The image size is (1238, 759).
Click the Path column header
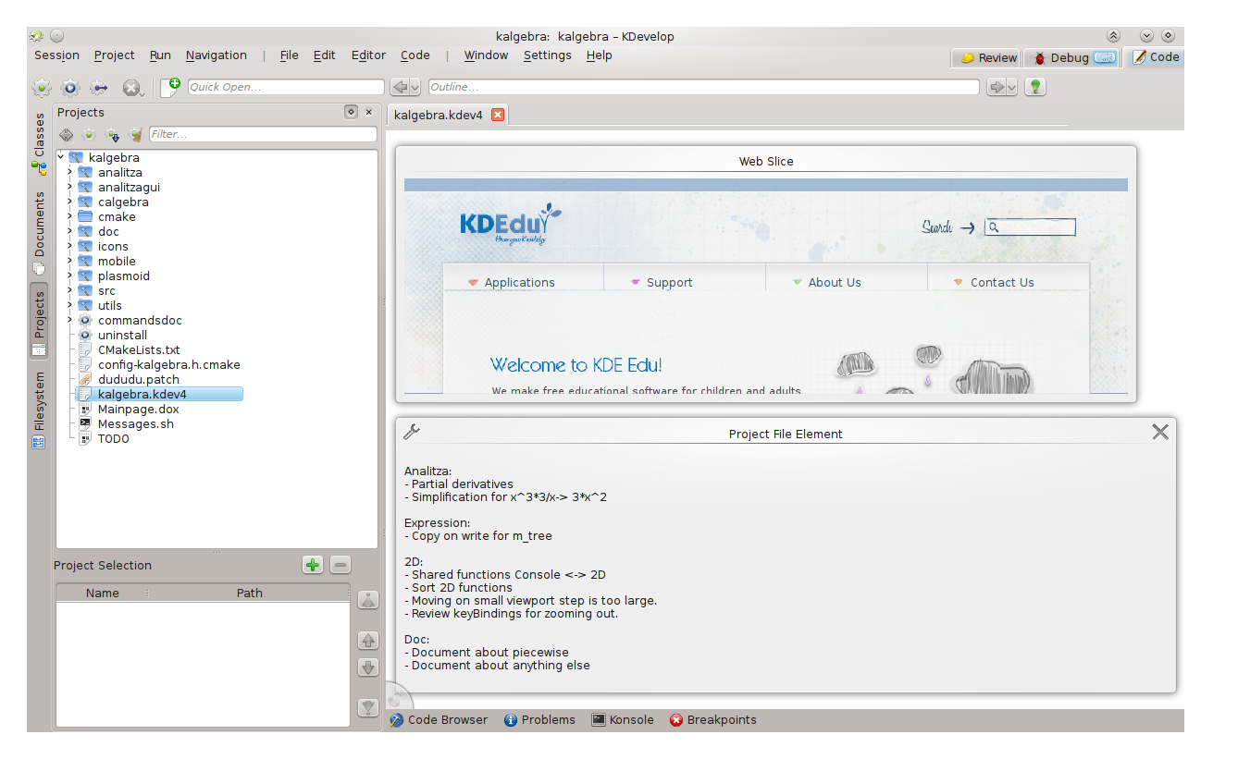(x=249, y=593)
